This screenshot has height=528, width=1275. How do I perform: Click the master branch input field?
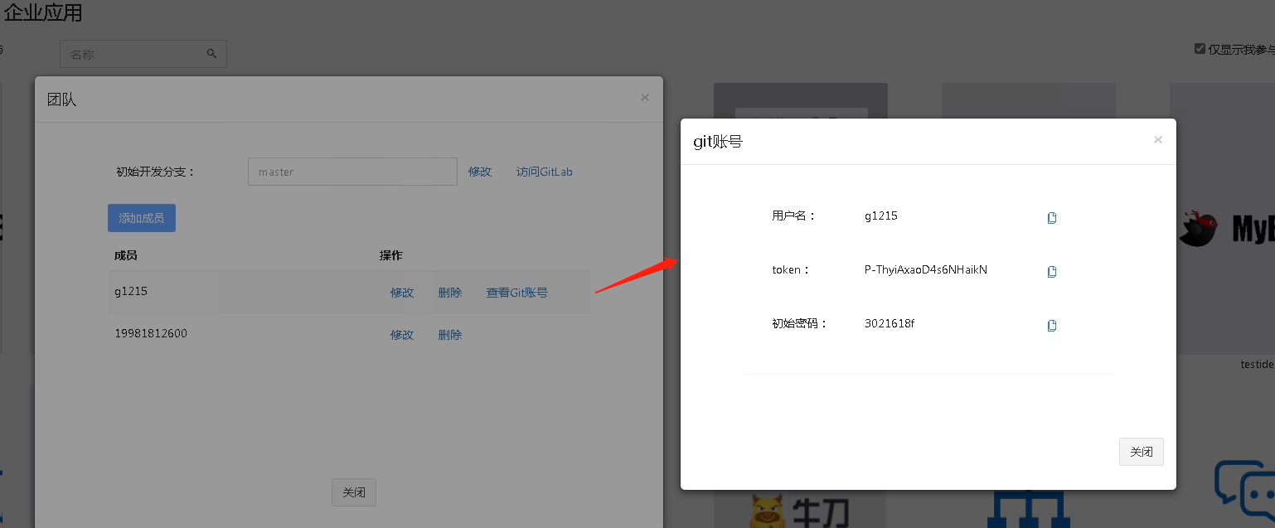click(x=352, y=172)
